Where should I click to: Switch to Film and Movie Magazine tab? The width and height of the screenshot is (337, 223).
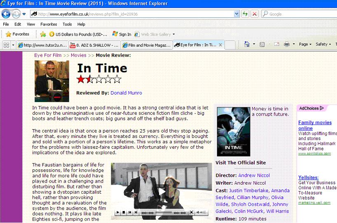coord(147,45)
